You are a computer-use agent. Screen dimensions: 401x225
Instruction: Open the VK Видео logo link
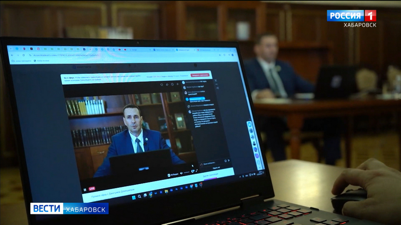point(173,175)
